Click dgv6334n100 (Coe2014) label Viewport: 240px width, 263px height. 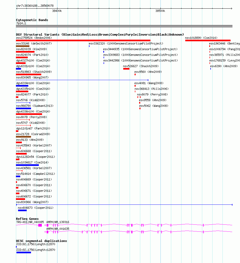[x=33, y=83]
